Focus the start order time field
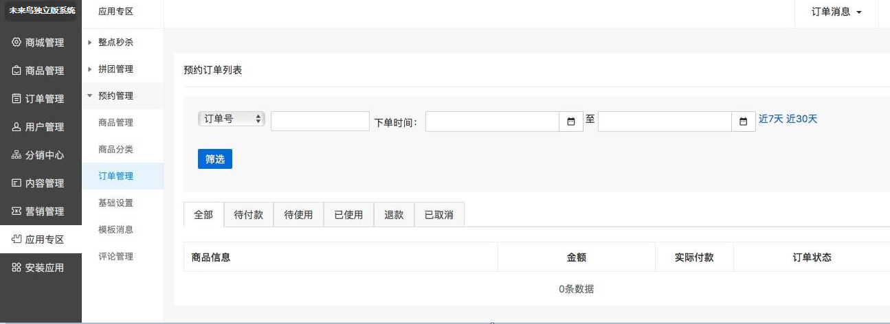The image size is (890, 324). point(493,121)
